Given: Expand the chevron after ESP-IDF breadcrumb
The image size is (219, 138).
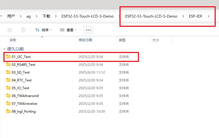Looking at the screenshot, I should tap(208, 16).
